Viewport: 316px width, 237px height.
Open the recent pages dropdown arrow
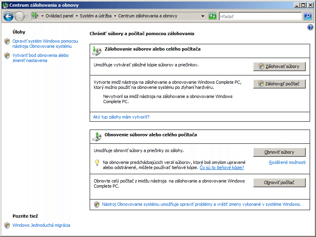[x=26, y=17]
